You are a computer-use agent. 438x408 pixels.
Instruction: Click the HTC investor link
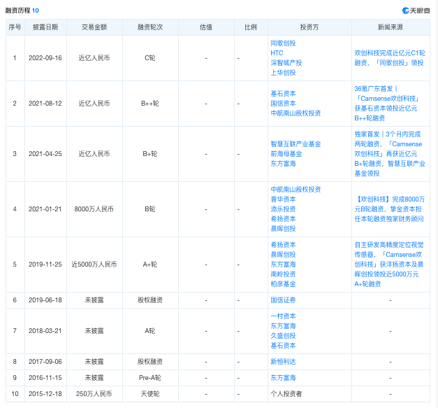pyautogui.click(x=277, y=52)
